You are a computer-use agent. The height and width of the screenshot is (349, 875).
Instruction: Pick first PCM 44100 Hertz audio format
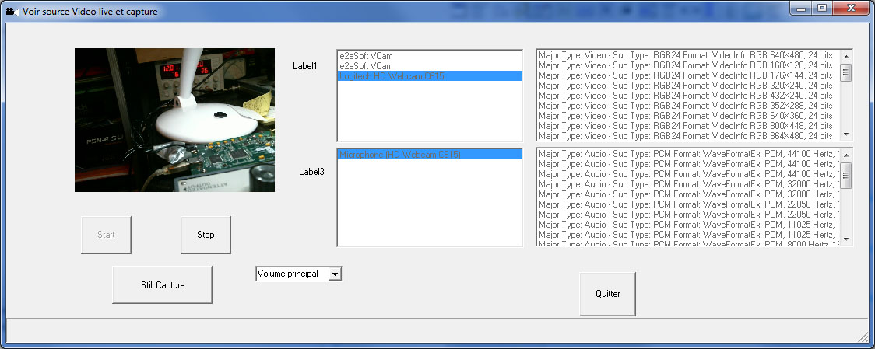tap(688, 154)
